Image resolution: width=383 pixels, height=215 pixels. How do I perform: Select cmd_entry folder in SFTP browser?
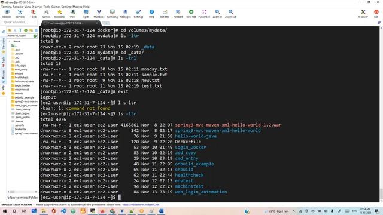point(19,69)
